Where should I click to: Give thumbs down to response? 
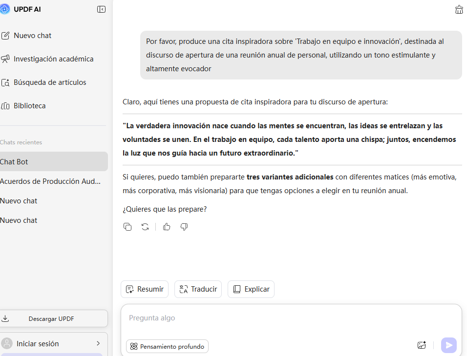coord(184,227)
